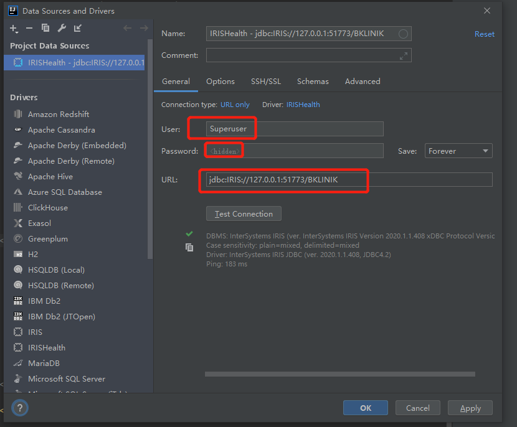Image resolution: width=517 pixels, height=427 pixels.
Task: Open the IRISHealth driver link
Action: click(303, 105)
